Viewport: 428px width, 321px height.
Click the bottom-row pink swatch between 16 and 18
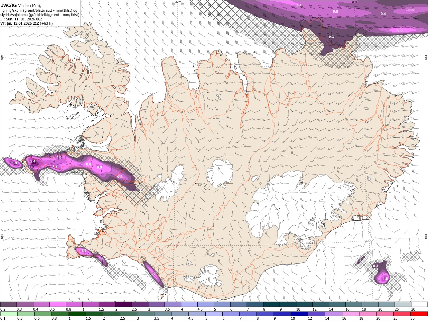[x=350, y=314]
